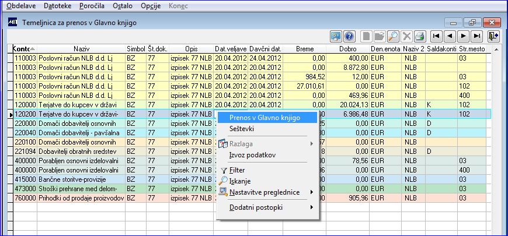Expand the Dodatni postopki submenu arrow
Viewport: 508px width, 236px height.
(x=312, y=207)
